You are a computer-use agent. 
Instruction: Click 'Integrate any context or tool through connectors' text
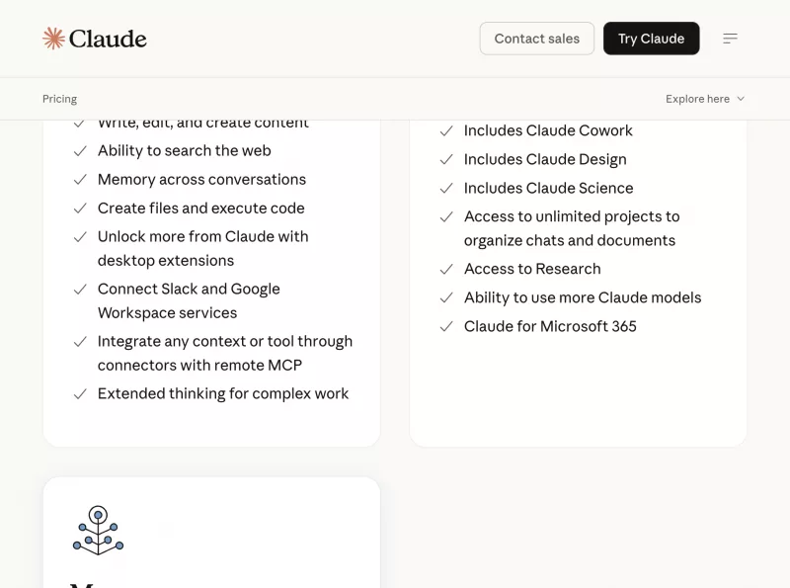pos(225,353)
